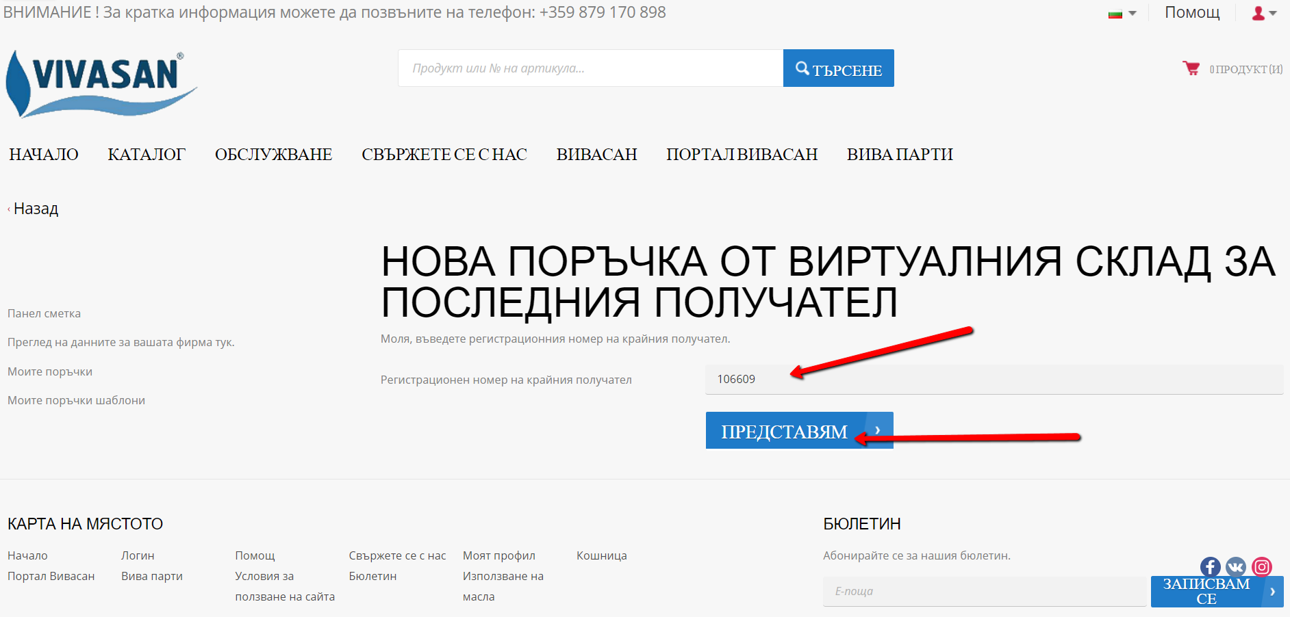Open the НАЧАЛО menu item
1290x617 pixels.
coord(44,155)
